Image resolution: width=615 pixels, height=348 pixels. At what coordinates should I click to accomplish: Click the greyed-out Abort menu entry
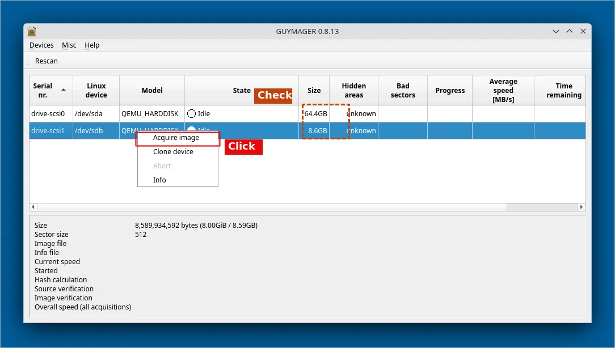162,165
